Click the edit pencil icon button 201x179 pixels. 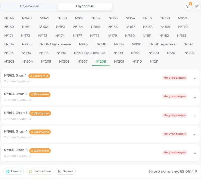coord(197,6)
